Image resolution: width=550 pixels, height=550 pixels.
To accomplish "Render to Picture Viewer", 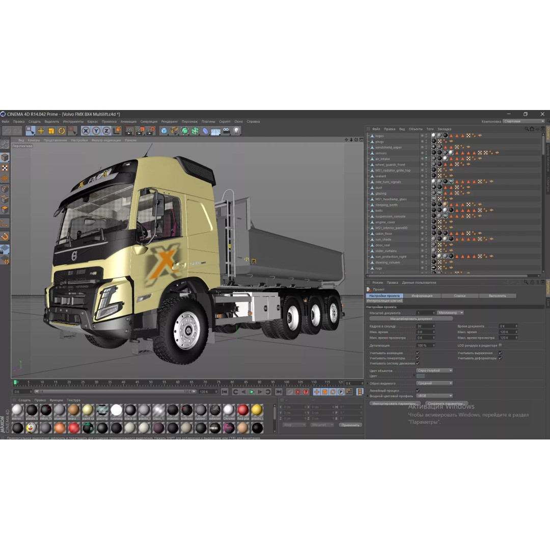I will (140, 131).
